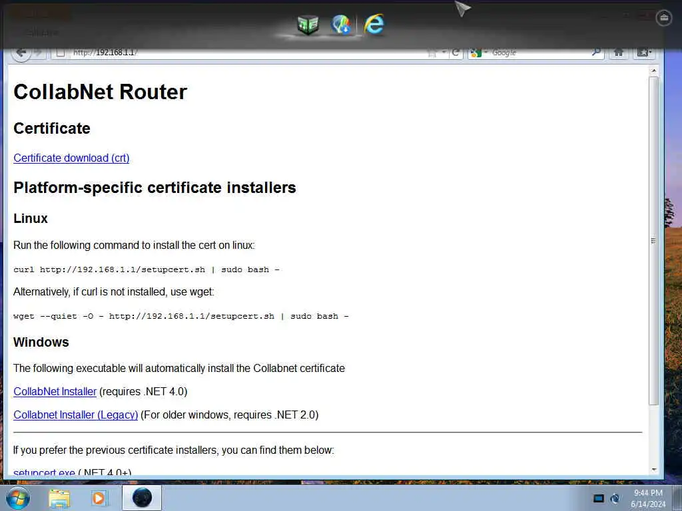682x511 pixels.
Task: Open the clock showing 9:44 PM
Action: click(x=648, y=498)
